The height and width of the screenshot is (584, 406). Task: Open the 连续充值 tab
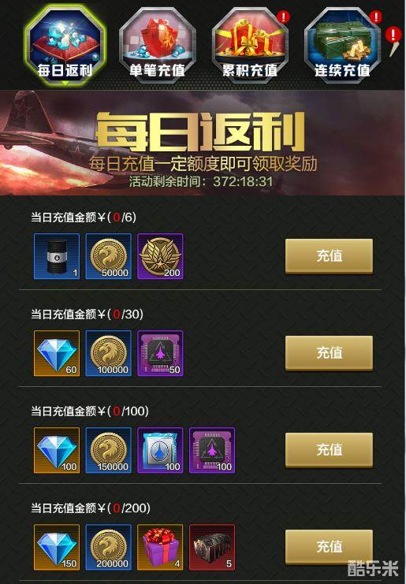(342, 46)
